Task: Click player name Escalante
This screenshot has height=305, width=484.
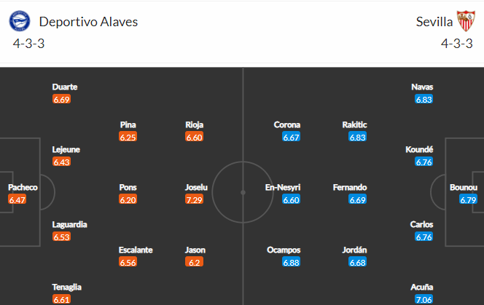Action: (136, 250)
